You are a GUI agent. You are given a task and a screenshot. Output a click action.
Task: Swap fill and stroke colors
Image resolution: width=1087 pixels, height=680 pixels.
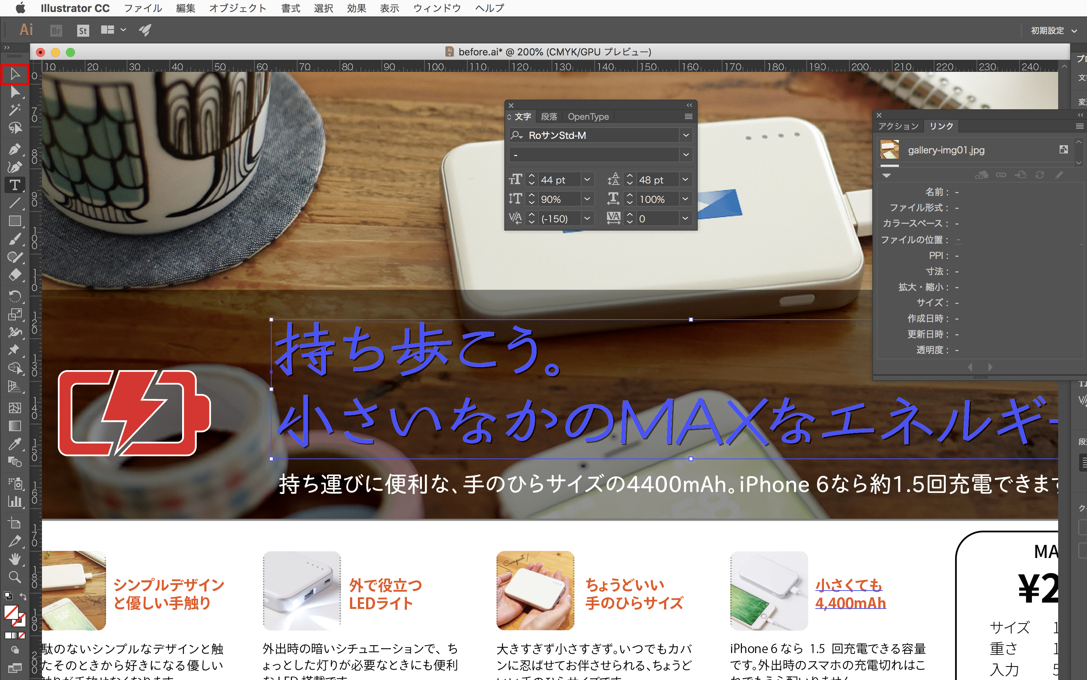coord(23,596)
